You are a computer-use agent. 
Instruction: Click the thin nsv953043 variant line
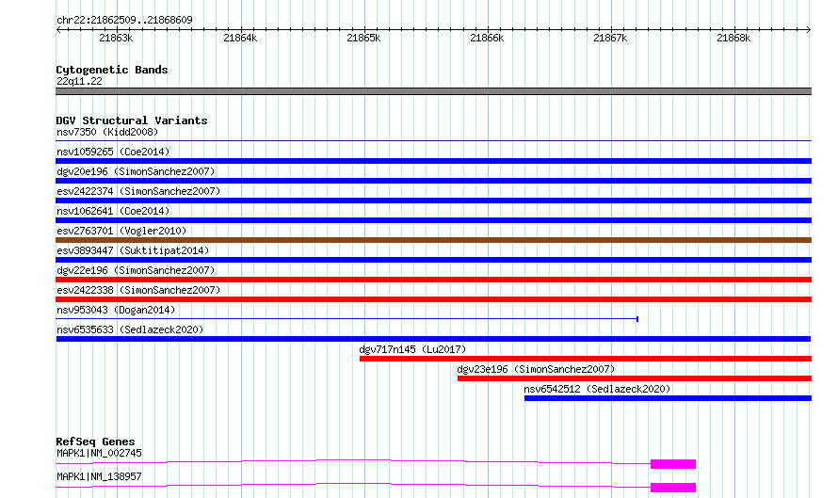pyautogui.click(x=346, y=319)
